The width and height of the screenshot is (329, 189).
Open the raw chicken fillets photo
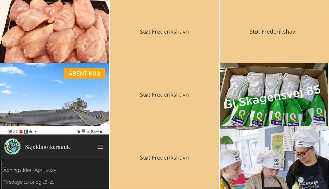pos(55,31)
